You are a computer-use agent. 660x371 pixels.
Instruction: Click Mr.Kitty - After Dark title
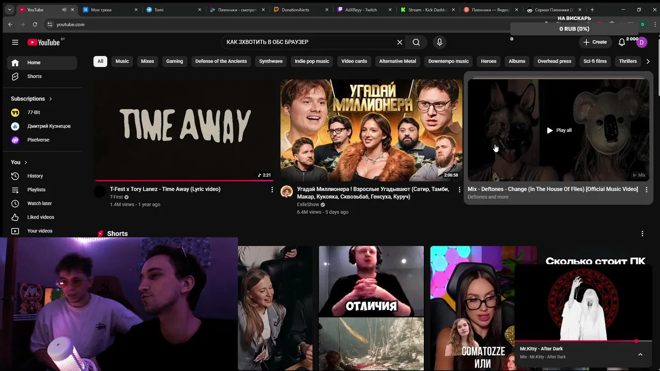(x=541, y=349)
